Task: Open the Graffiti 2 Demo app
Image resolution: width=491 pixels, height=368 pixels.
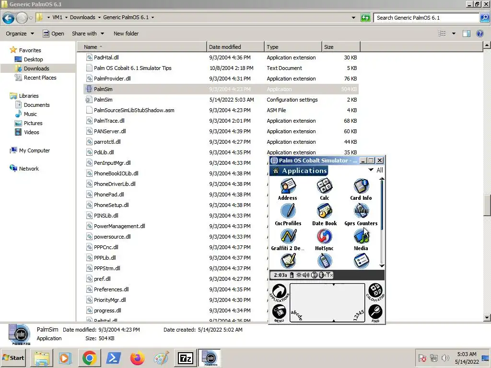Action: pos(288,240)
